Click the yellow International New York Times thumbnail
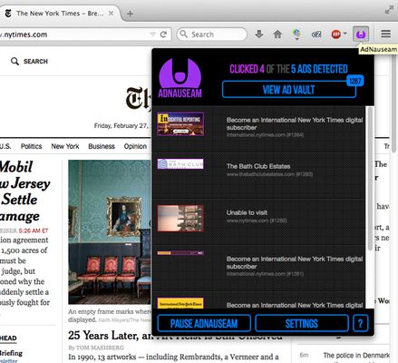The image size is (398, 363). click(x=180, y=303)
